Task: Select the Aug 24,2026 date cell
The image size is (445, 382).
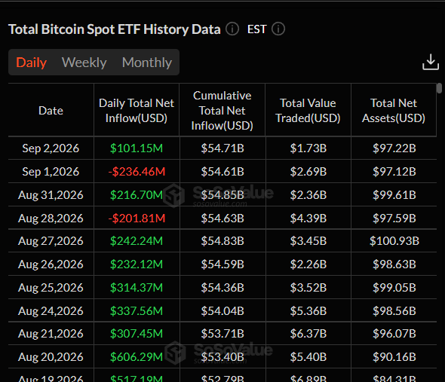Action: 51,311
